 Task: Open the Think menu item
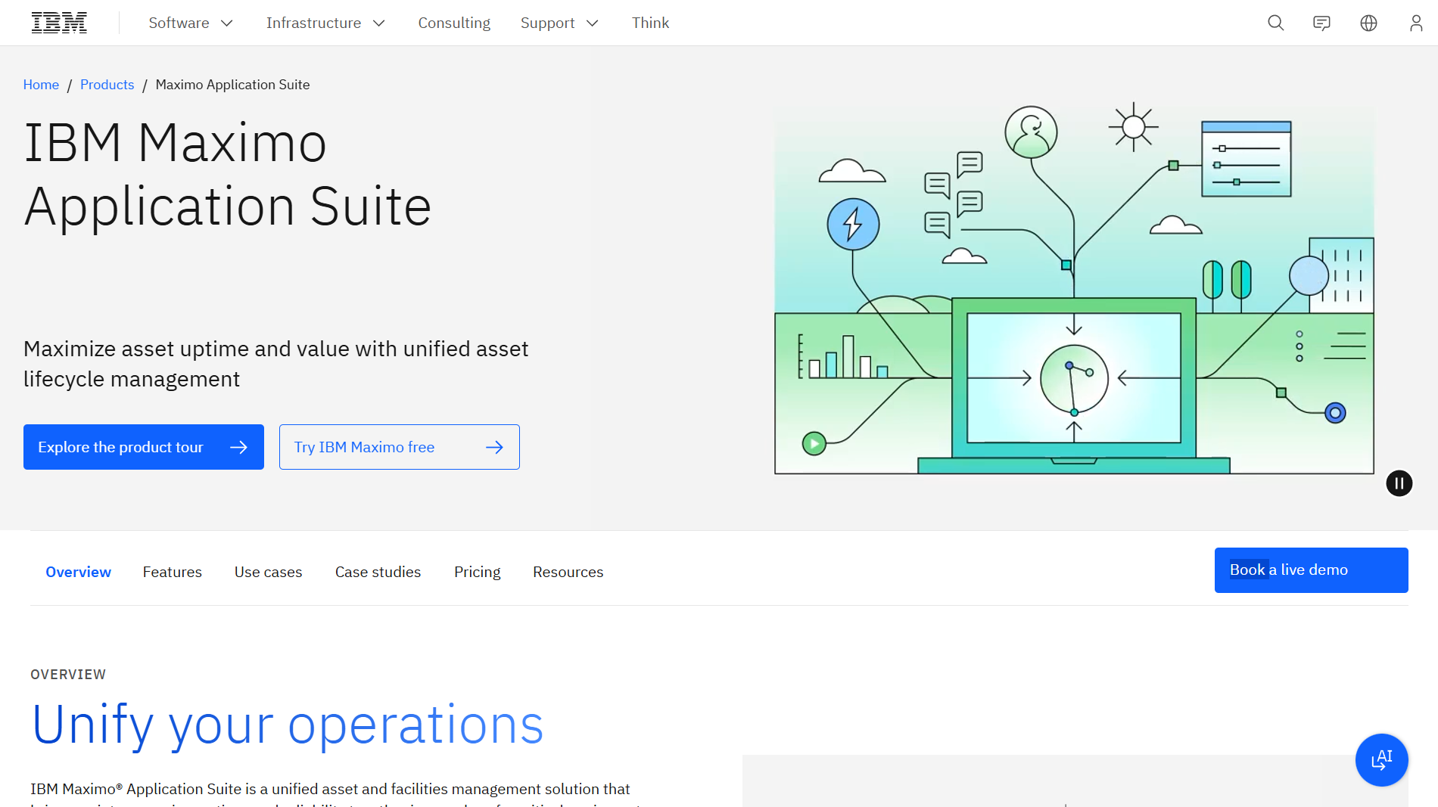point(650,23)
